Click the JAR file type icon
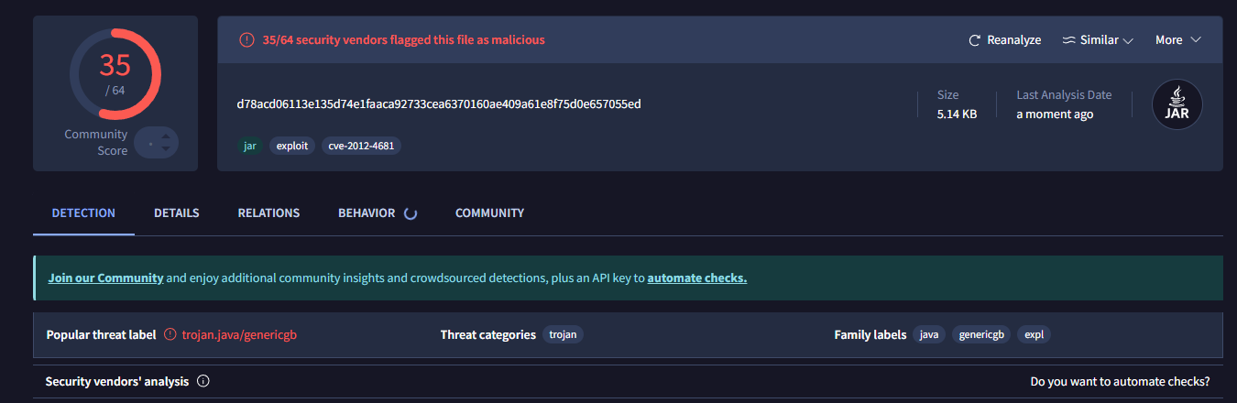This screenshot has height=403, width=1237. point(1177,104)
